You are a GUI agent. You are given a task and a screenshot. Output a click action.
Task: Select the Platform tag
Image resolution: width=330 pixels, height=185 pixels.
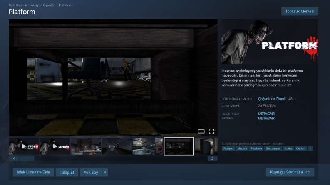click(x=256, y=148)
